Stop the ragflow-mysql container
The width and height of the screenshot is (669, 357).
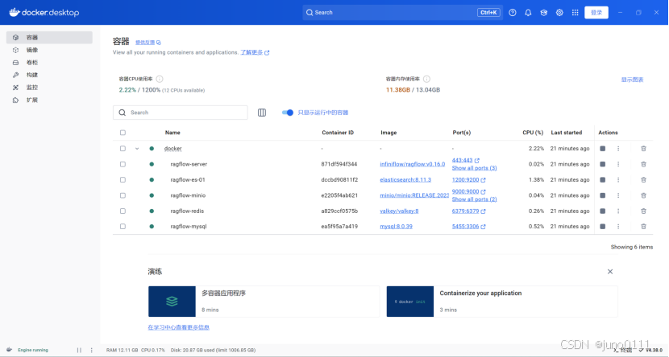pos(602,227)
